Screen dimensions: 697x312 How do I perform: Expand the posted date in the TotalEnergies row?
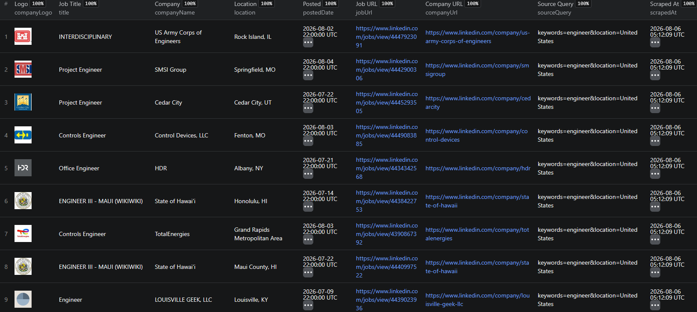(x=308, y=240)
